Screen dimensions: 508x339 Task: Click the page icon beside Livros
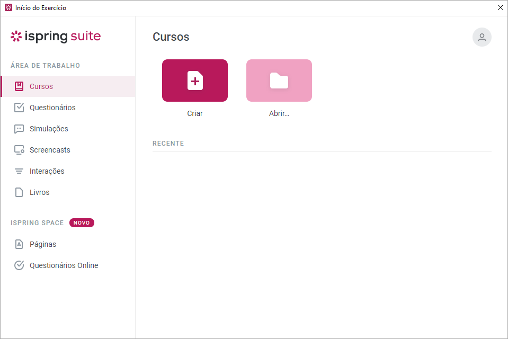tap(19, 192)
